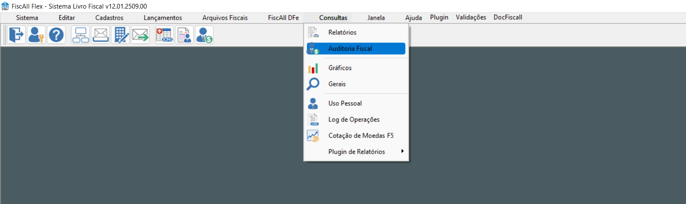686x204 pixels.
Task: Click the building with pencil icon
Action: click(x=120, y=35)
